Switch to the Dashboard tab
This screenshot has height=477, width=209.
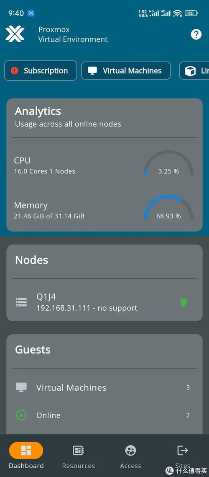26,455
